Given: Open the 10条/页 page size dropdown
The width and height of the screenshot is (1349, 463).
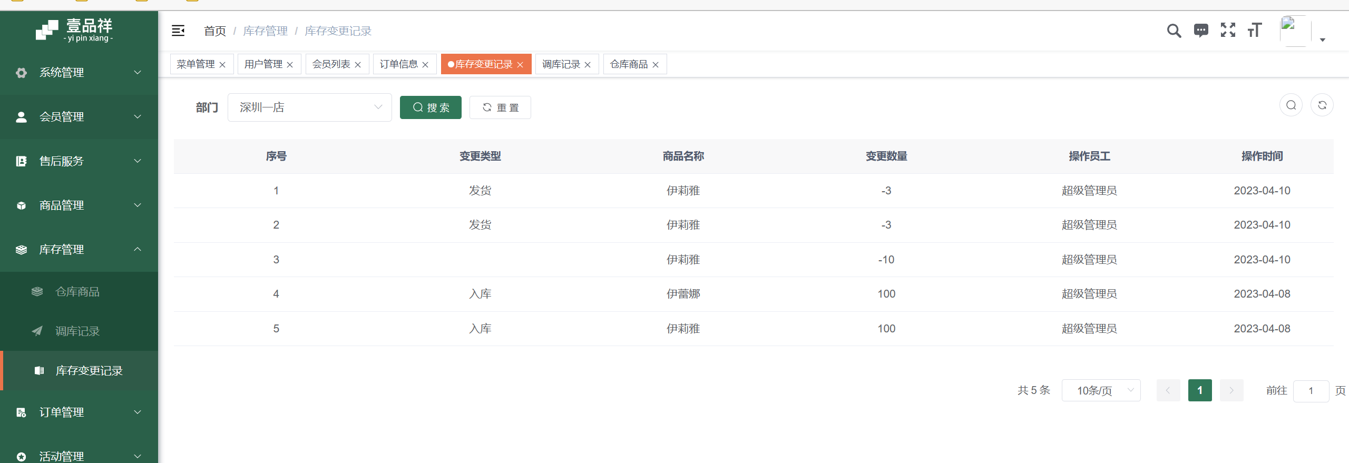Looking at the screenshot, I should [x=1101, y=390].
